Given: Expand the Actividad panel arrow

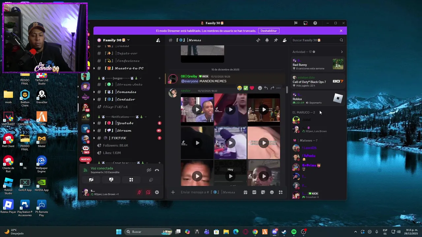Looking at the screenshot, I should coord(342,52).
